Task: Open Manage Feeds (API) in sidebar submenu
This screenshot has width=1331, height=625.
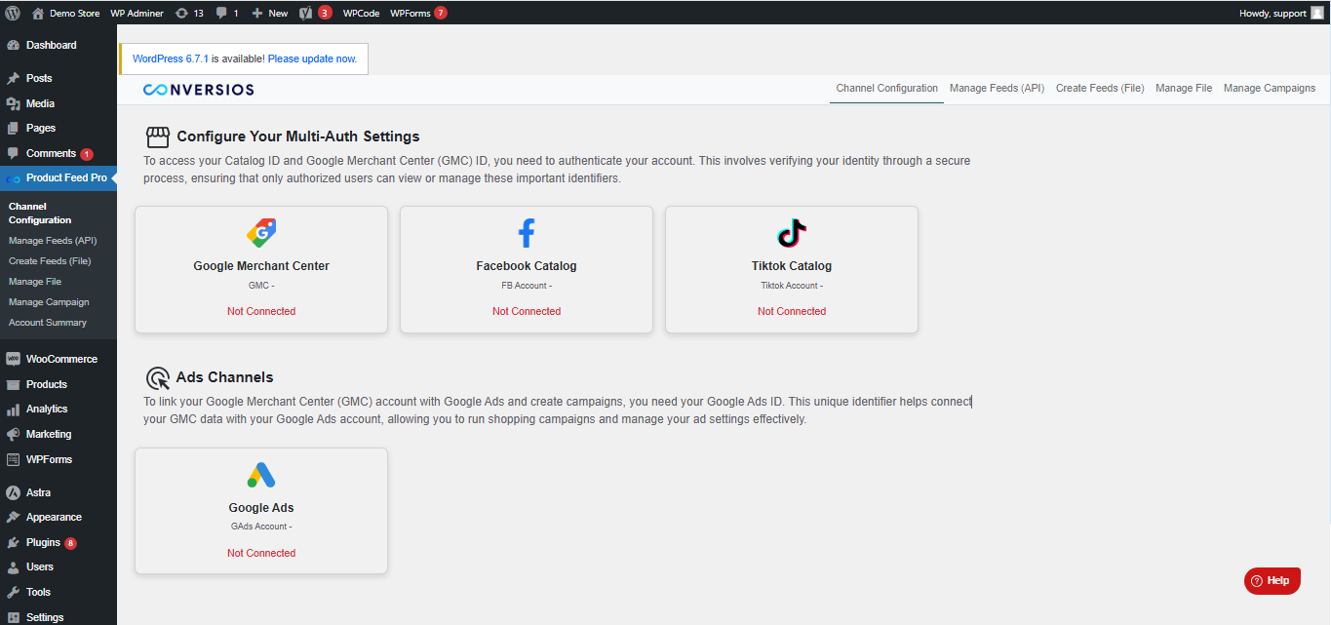Action: tap(53, 240)
